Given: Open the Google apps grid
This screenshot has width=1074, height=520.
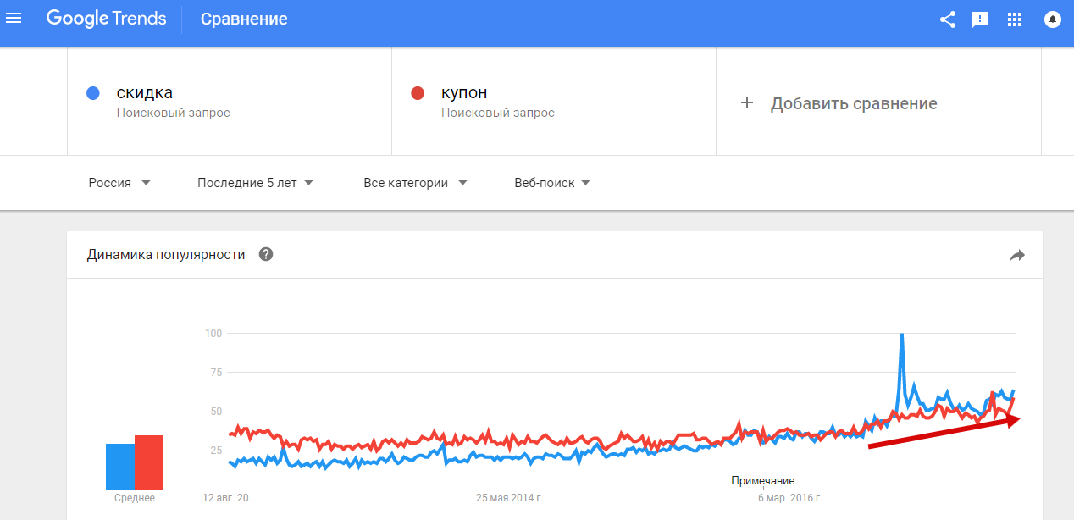Looking at the screenshot, I should coord(1015,19).
